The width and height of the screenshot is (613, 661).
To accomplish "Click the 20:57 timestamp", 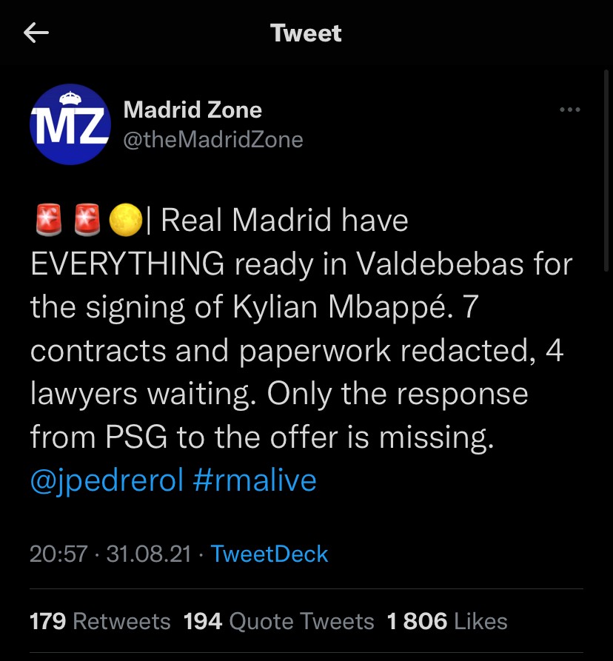I will (58, 554).
